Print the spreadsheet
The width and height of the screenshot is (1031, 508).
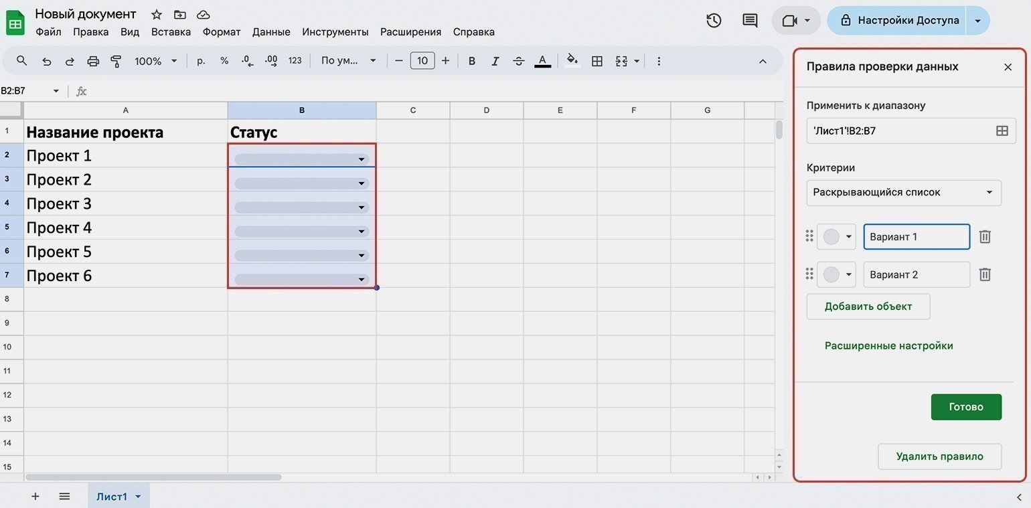point(93,61)
